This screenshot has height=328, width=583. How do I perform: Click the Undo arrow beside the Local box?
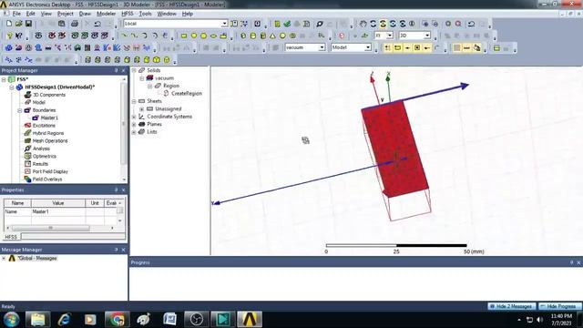pyautogui.click(x=97, y=24)
